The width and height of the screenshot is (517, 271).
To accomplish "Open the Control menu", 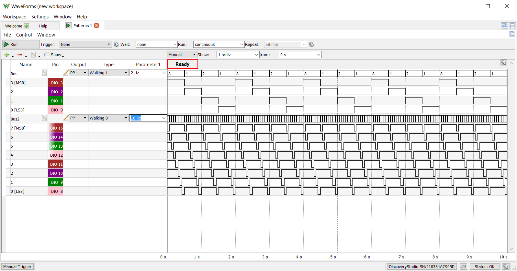I will point(24,35).
